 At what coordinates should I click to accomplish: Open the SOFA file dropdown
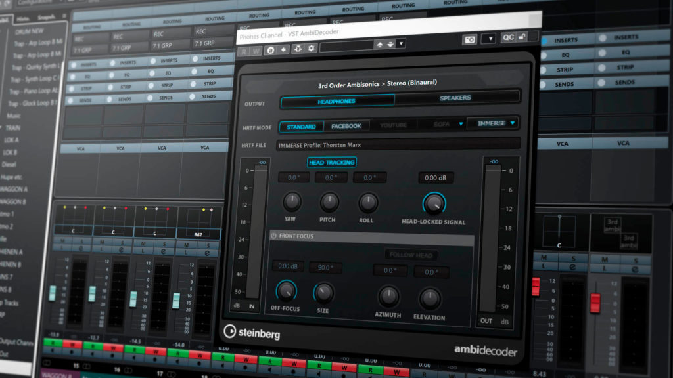tap(461, 123)
